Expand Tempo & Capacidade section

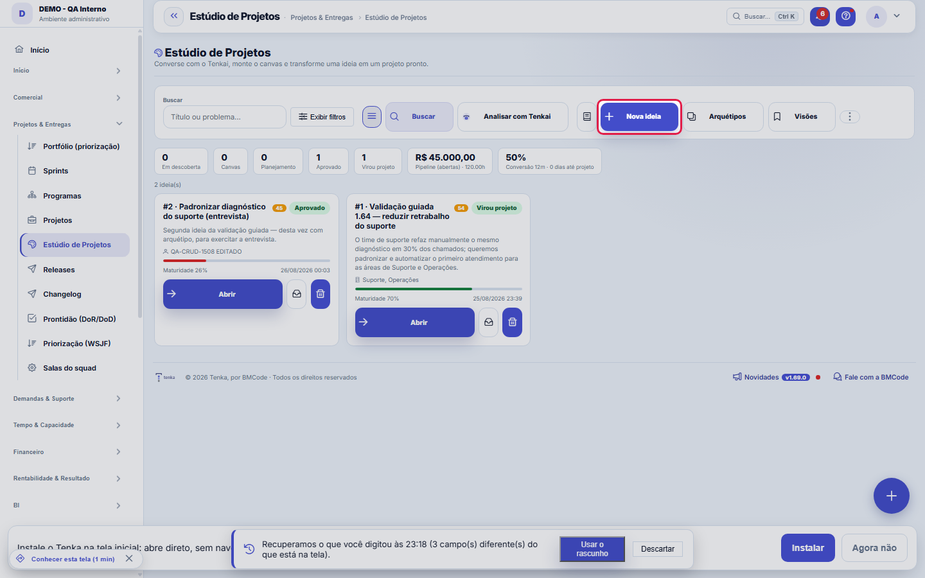point(67,425)
